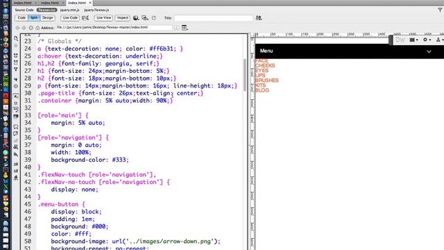Click the BRUSHES link
Image resolution: width=444 pixels, height=250 pixels.
pos(266,81)
